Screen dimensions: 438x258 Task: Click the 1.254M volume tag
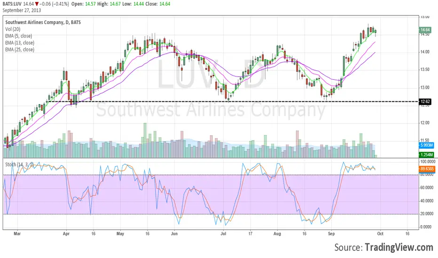pyautogui.click(x=427, y=154)
